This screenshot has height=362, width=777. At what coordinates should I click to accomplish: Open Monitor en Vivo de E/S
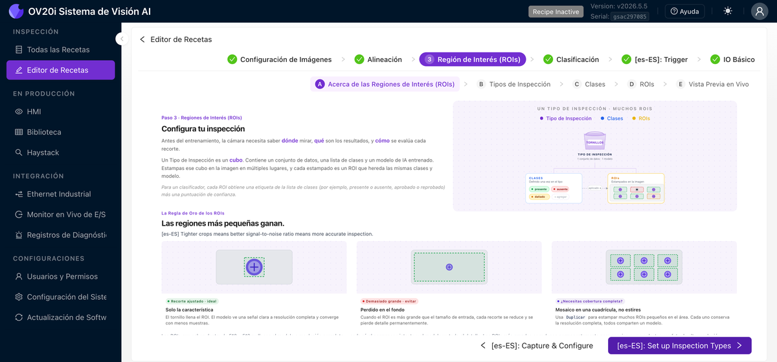tap(61, 215)
